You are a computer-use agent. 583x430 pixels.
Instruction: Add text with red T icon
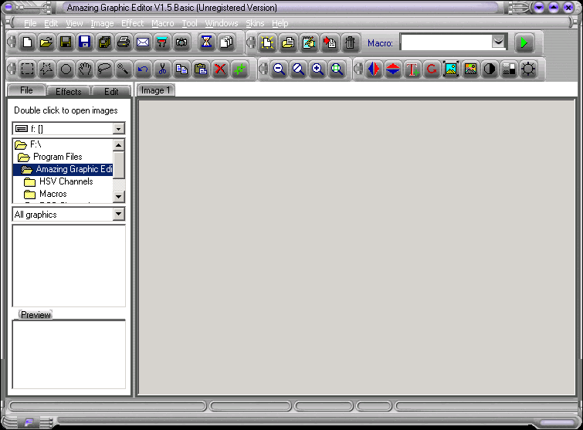tap(412, 69)
